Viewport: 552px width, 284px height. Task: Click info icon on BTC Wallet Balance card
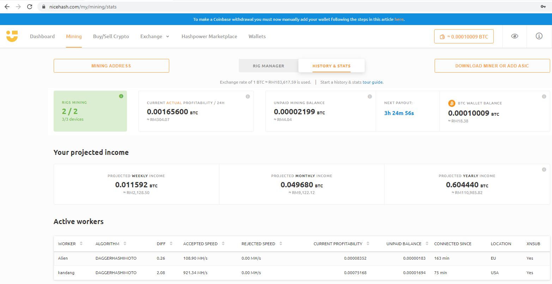pos(544,97)
